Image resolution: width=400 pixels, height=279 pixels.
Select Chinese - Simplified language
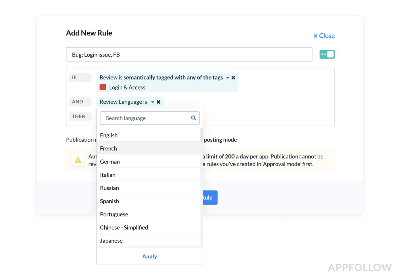(x=124, y=227)
